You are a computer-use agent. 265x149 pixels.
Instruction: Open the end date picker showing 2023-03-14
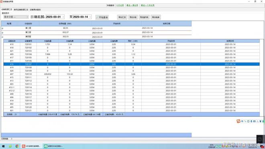(82, 17)
